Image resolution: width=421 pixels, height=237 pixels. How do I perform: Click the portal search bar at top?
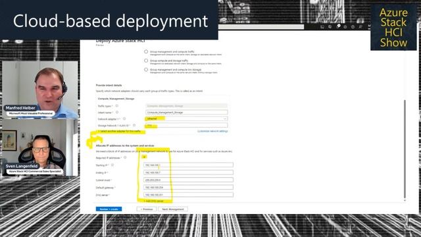point(261,26)
